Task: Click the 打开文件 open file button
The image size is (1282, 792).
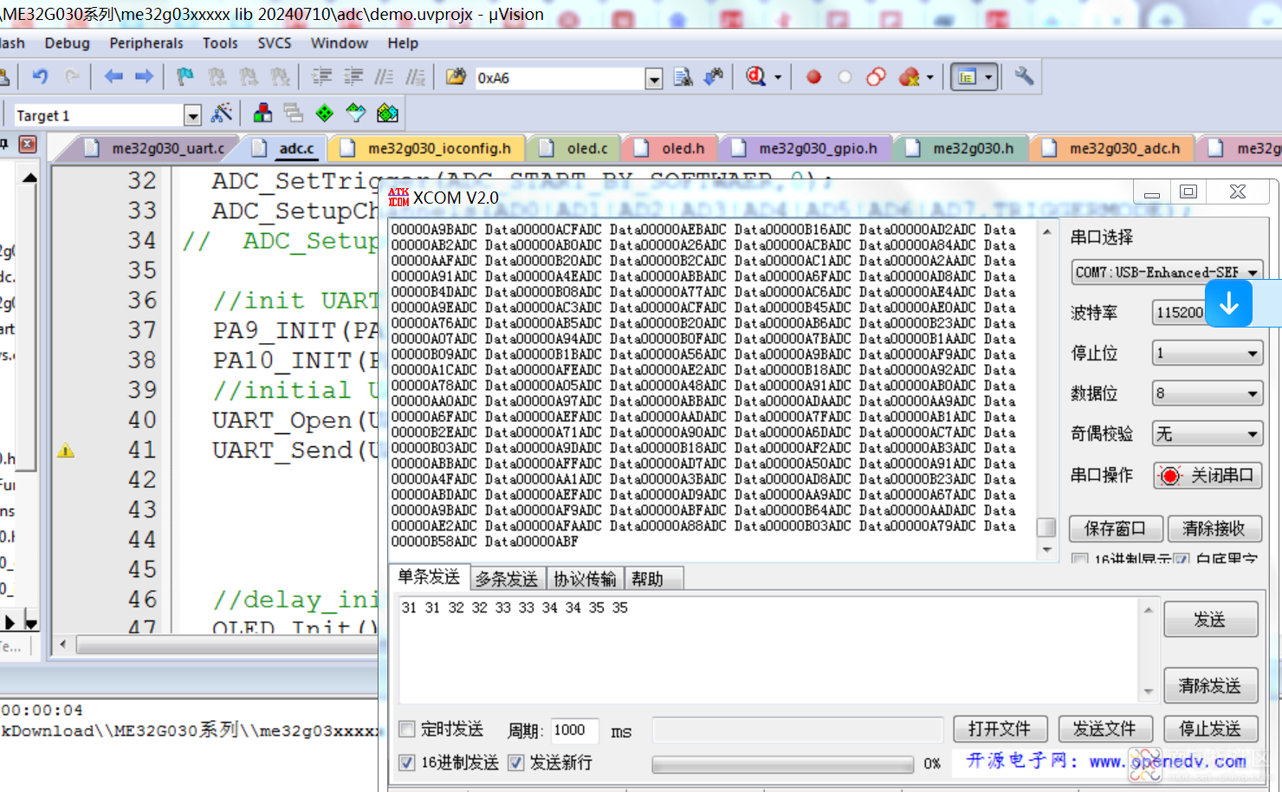Action: [1000, 729]
